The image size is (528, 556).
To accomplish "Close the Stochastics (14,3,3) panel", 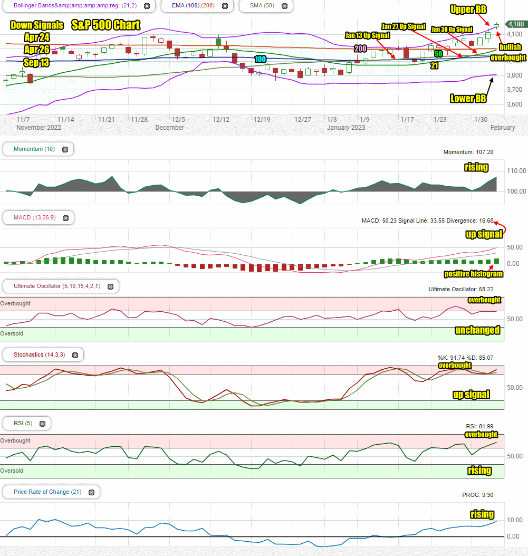I will point(75,356).
